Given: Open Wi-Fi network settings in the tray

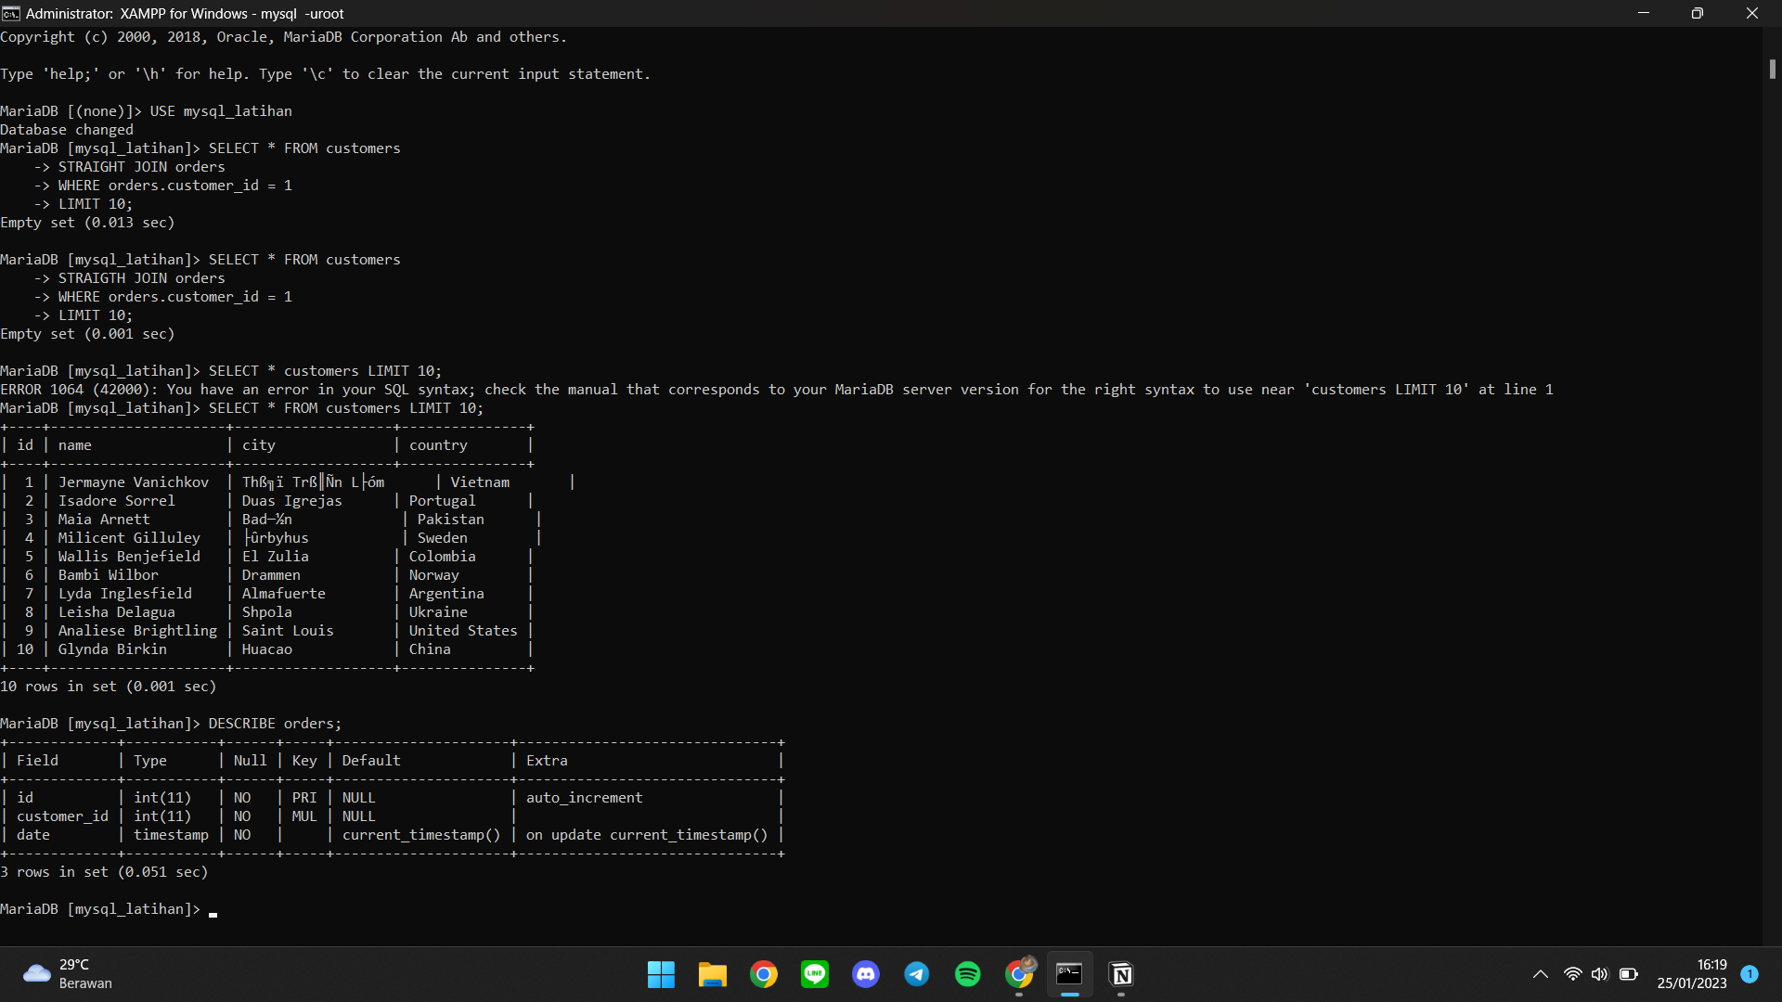Looking at the screenshot, I should click(x=1572, y=974).
